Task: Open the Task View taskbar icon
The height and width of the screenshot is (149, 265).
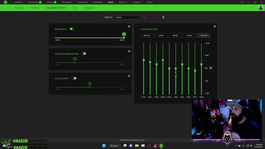Action: click(x=125, y=146)
